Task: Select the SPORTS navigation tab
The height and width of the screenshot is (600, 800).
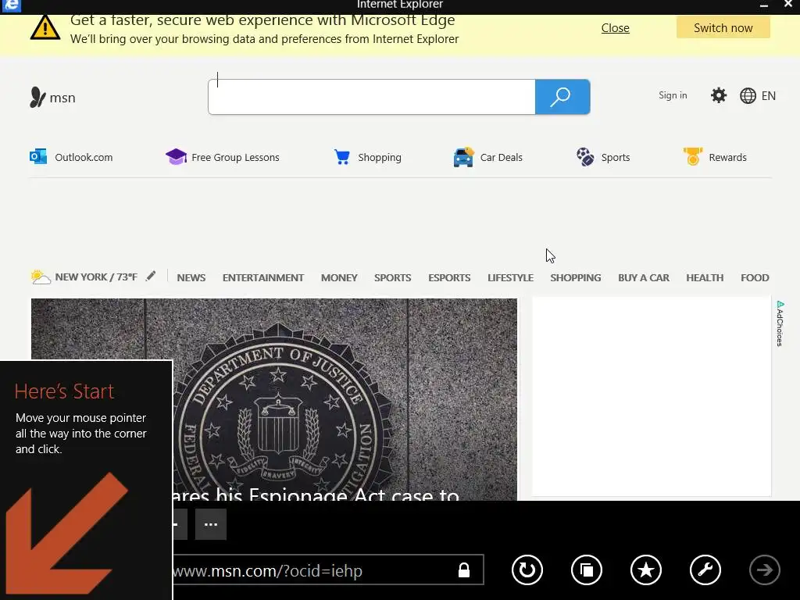Action: [x=392, y=277]
